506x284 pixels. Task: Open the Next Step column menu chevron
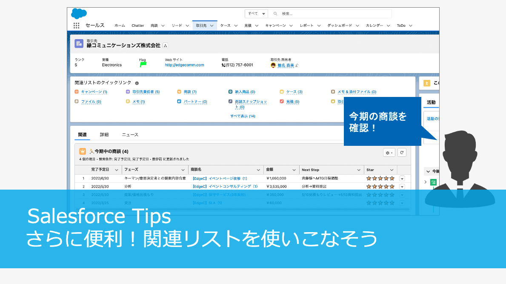pyautogui.click(x=359, y=170)
